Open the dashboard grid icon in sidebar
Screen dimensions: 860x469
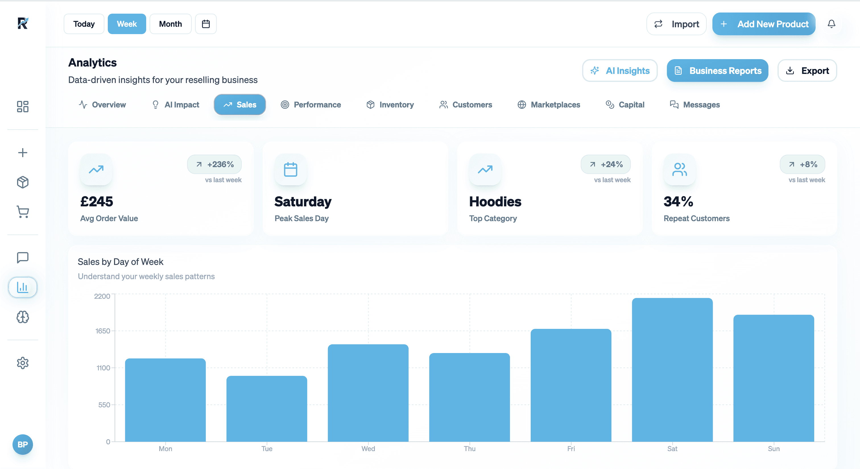tap(22, 106)
